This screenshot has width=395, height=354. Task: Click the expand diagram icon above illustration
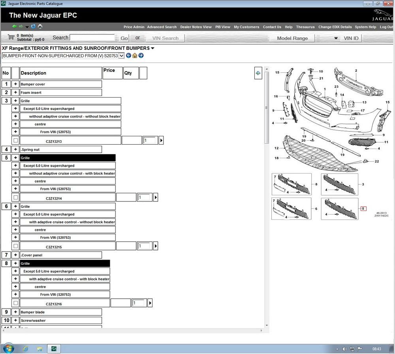[258, 73]
